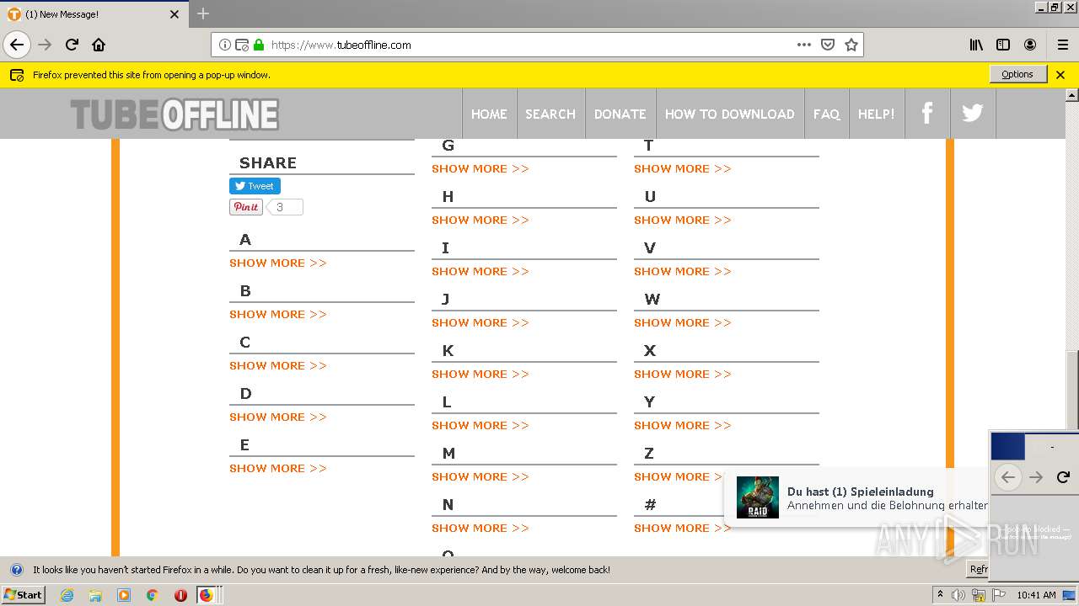The width and height of the screenshot is (1079, 606).
Task: Click Firefox taskbar icon
Action: 206,595
